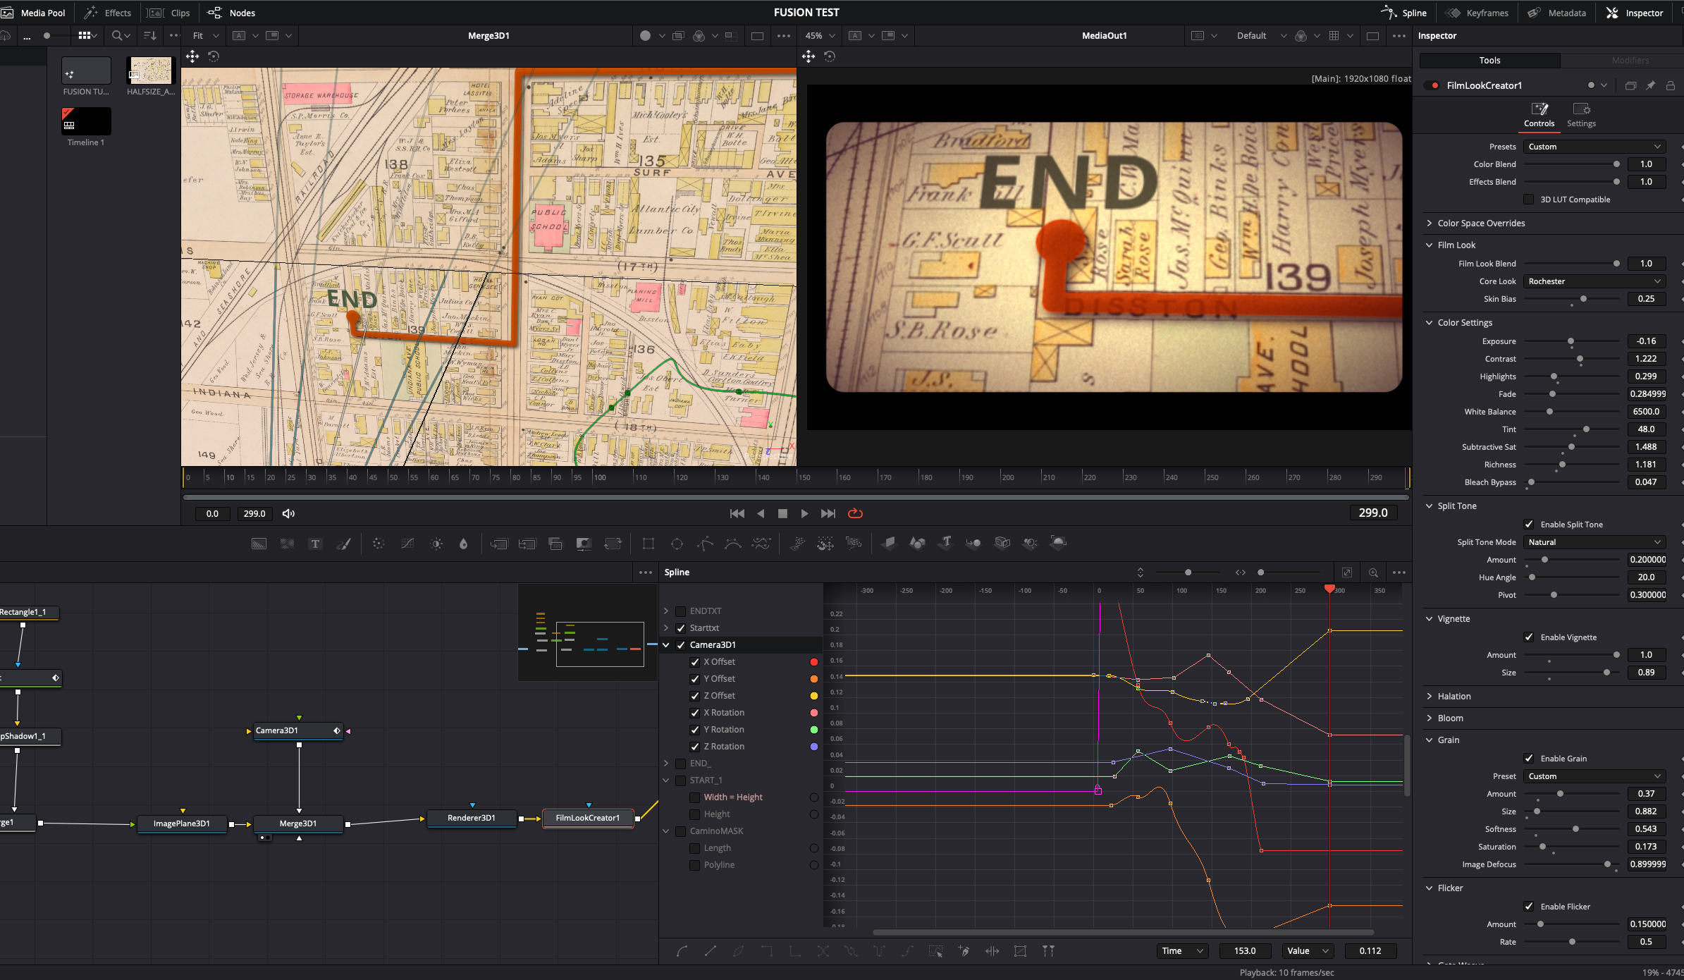
Task: Toggle the Nodes panel
Action: pyautogui.click(x=232, y=13)
